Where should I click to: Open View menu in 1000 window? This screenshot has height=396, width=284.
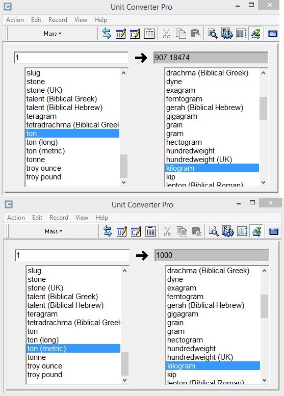click(82, 218)
